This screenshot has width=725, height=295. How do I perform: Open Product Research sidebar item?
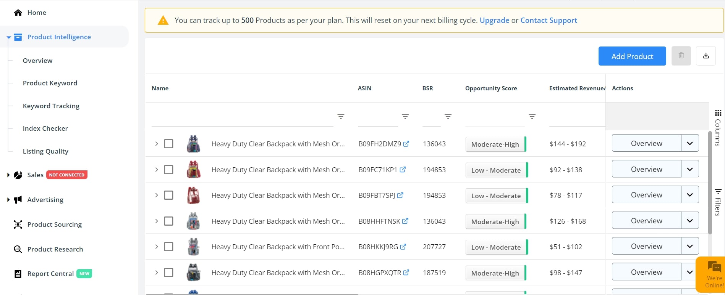[x=55, y=249]
